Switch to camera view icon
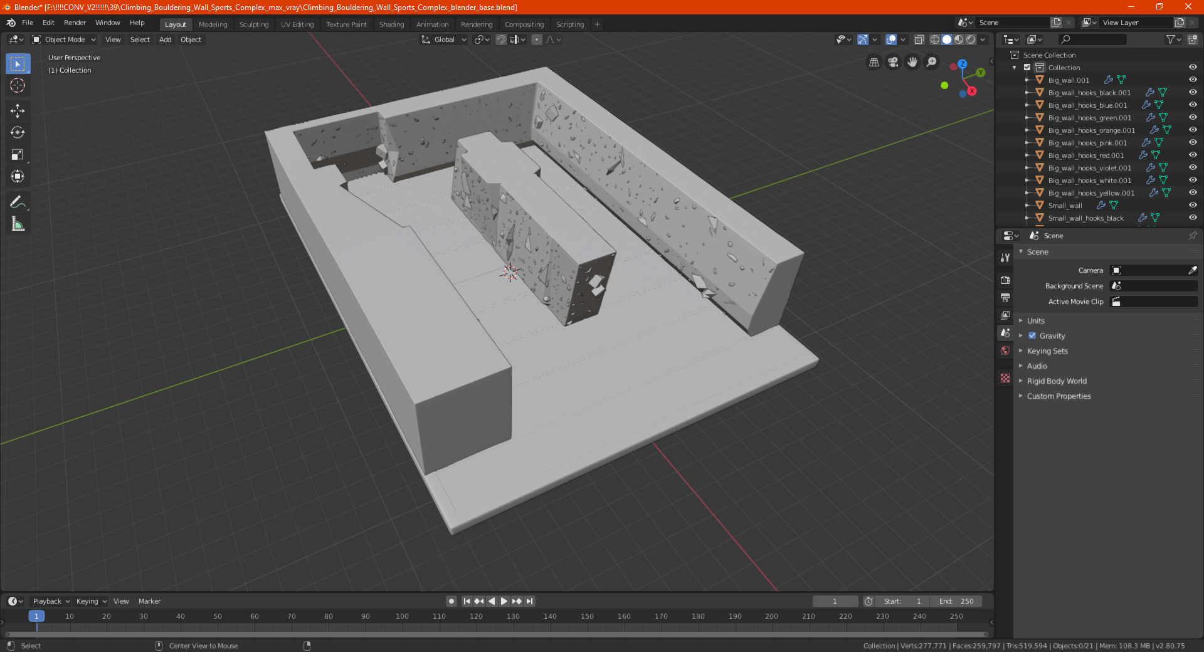 [x=893, y=62]
